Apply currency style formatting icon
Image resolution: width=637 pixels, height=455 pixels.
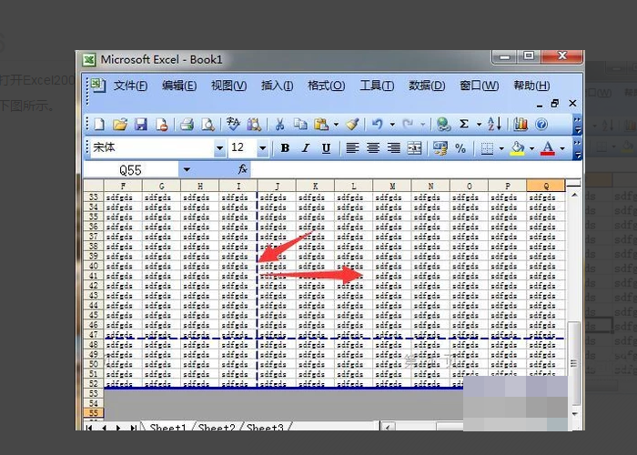[440, 148]
